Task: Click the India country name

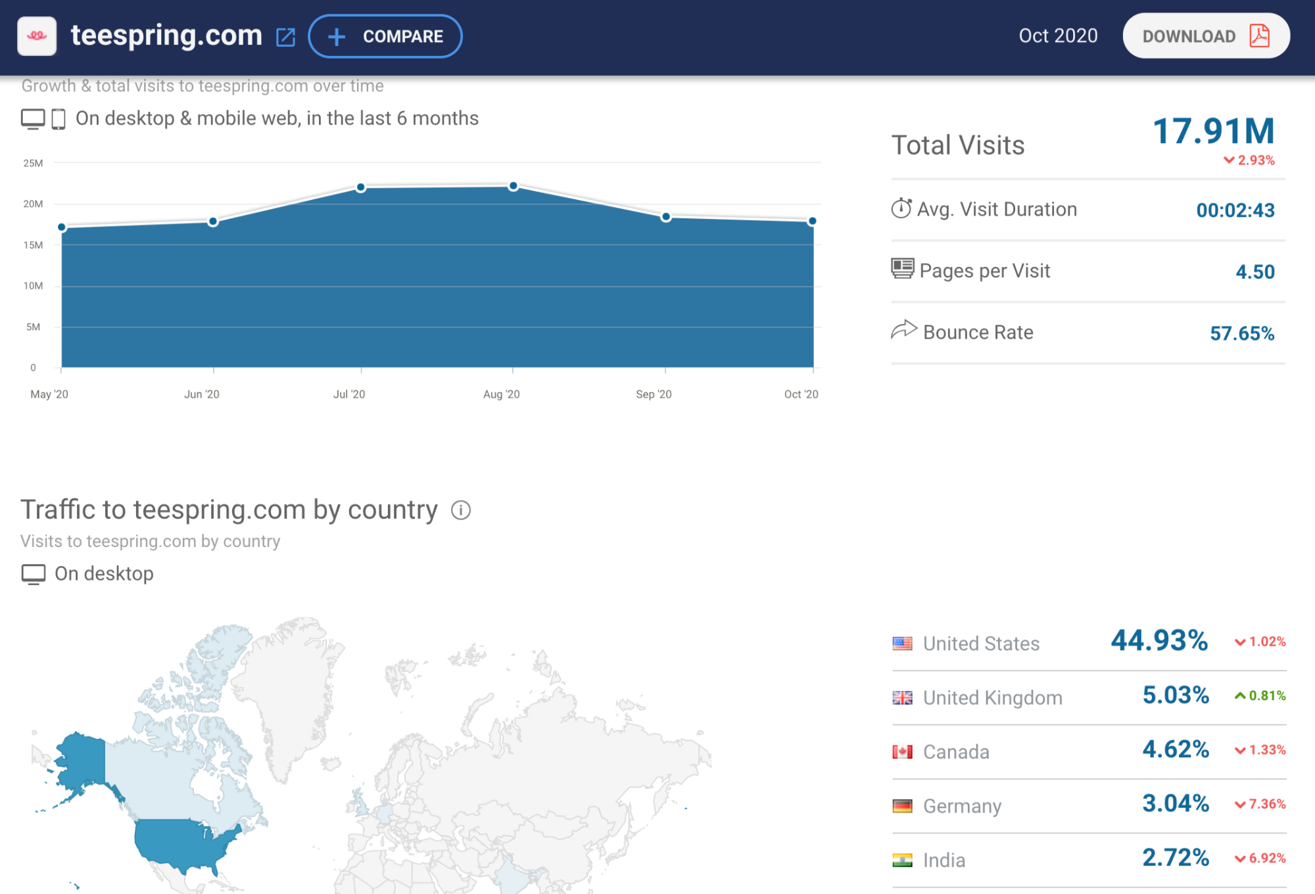Action: tap(944, 860)
